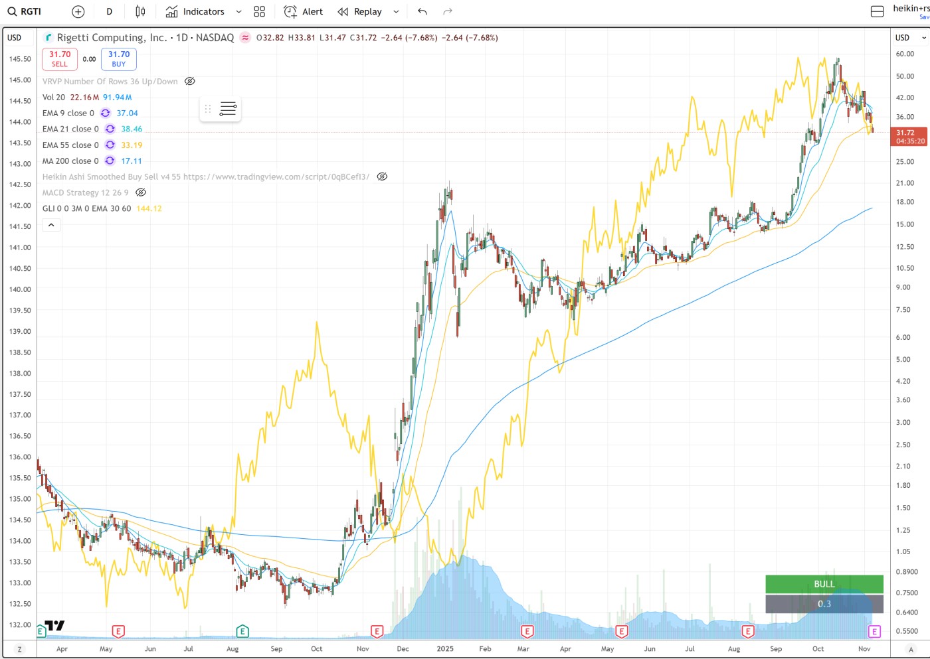The height and width of the screenshot is (659, 930).
Task: Click the TradingView logo on chart
Action: pyautogui.click(x=54, y=625)
